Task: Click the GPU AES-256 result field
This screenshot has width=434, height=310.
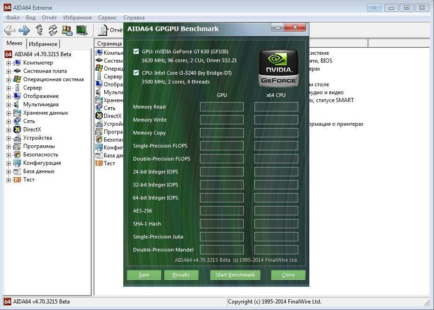Action: tap(222, 211)
